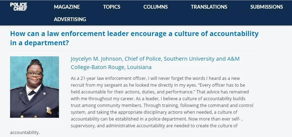Select the ADVERTISING nav item

click(x=70, y=19)
